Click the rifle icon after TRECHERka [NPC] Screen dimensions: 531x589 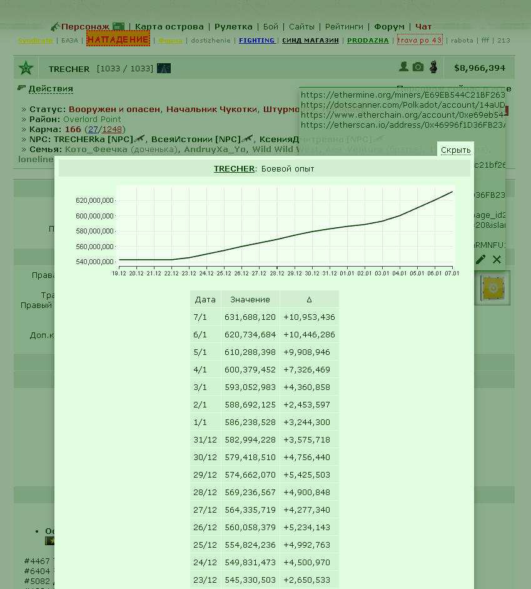pyautogui.click(x=139, y=138)
